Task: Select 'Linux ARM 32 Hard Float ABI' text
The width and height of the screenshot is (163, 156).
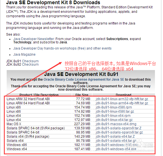Action: point(28,99)
